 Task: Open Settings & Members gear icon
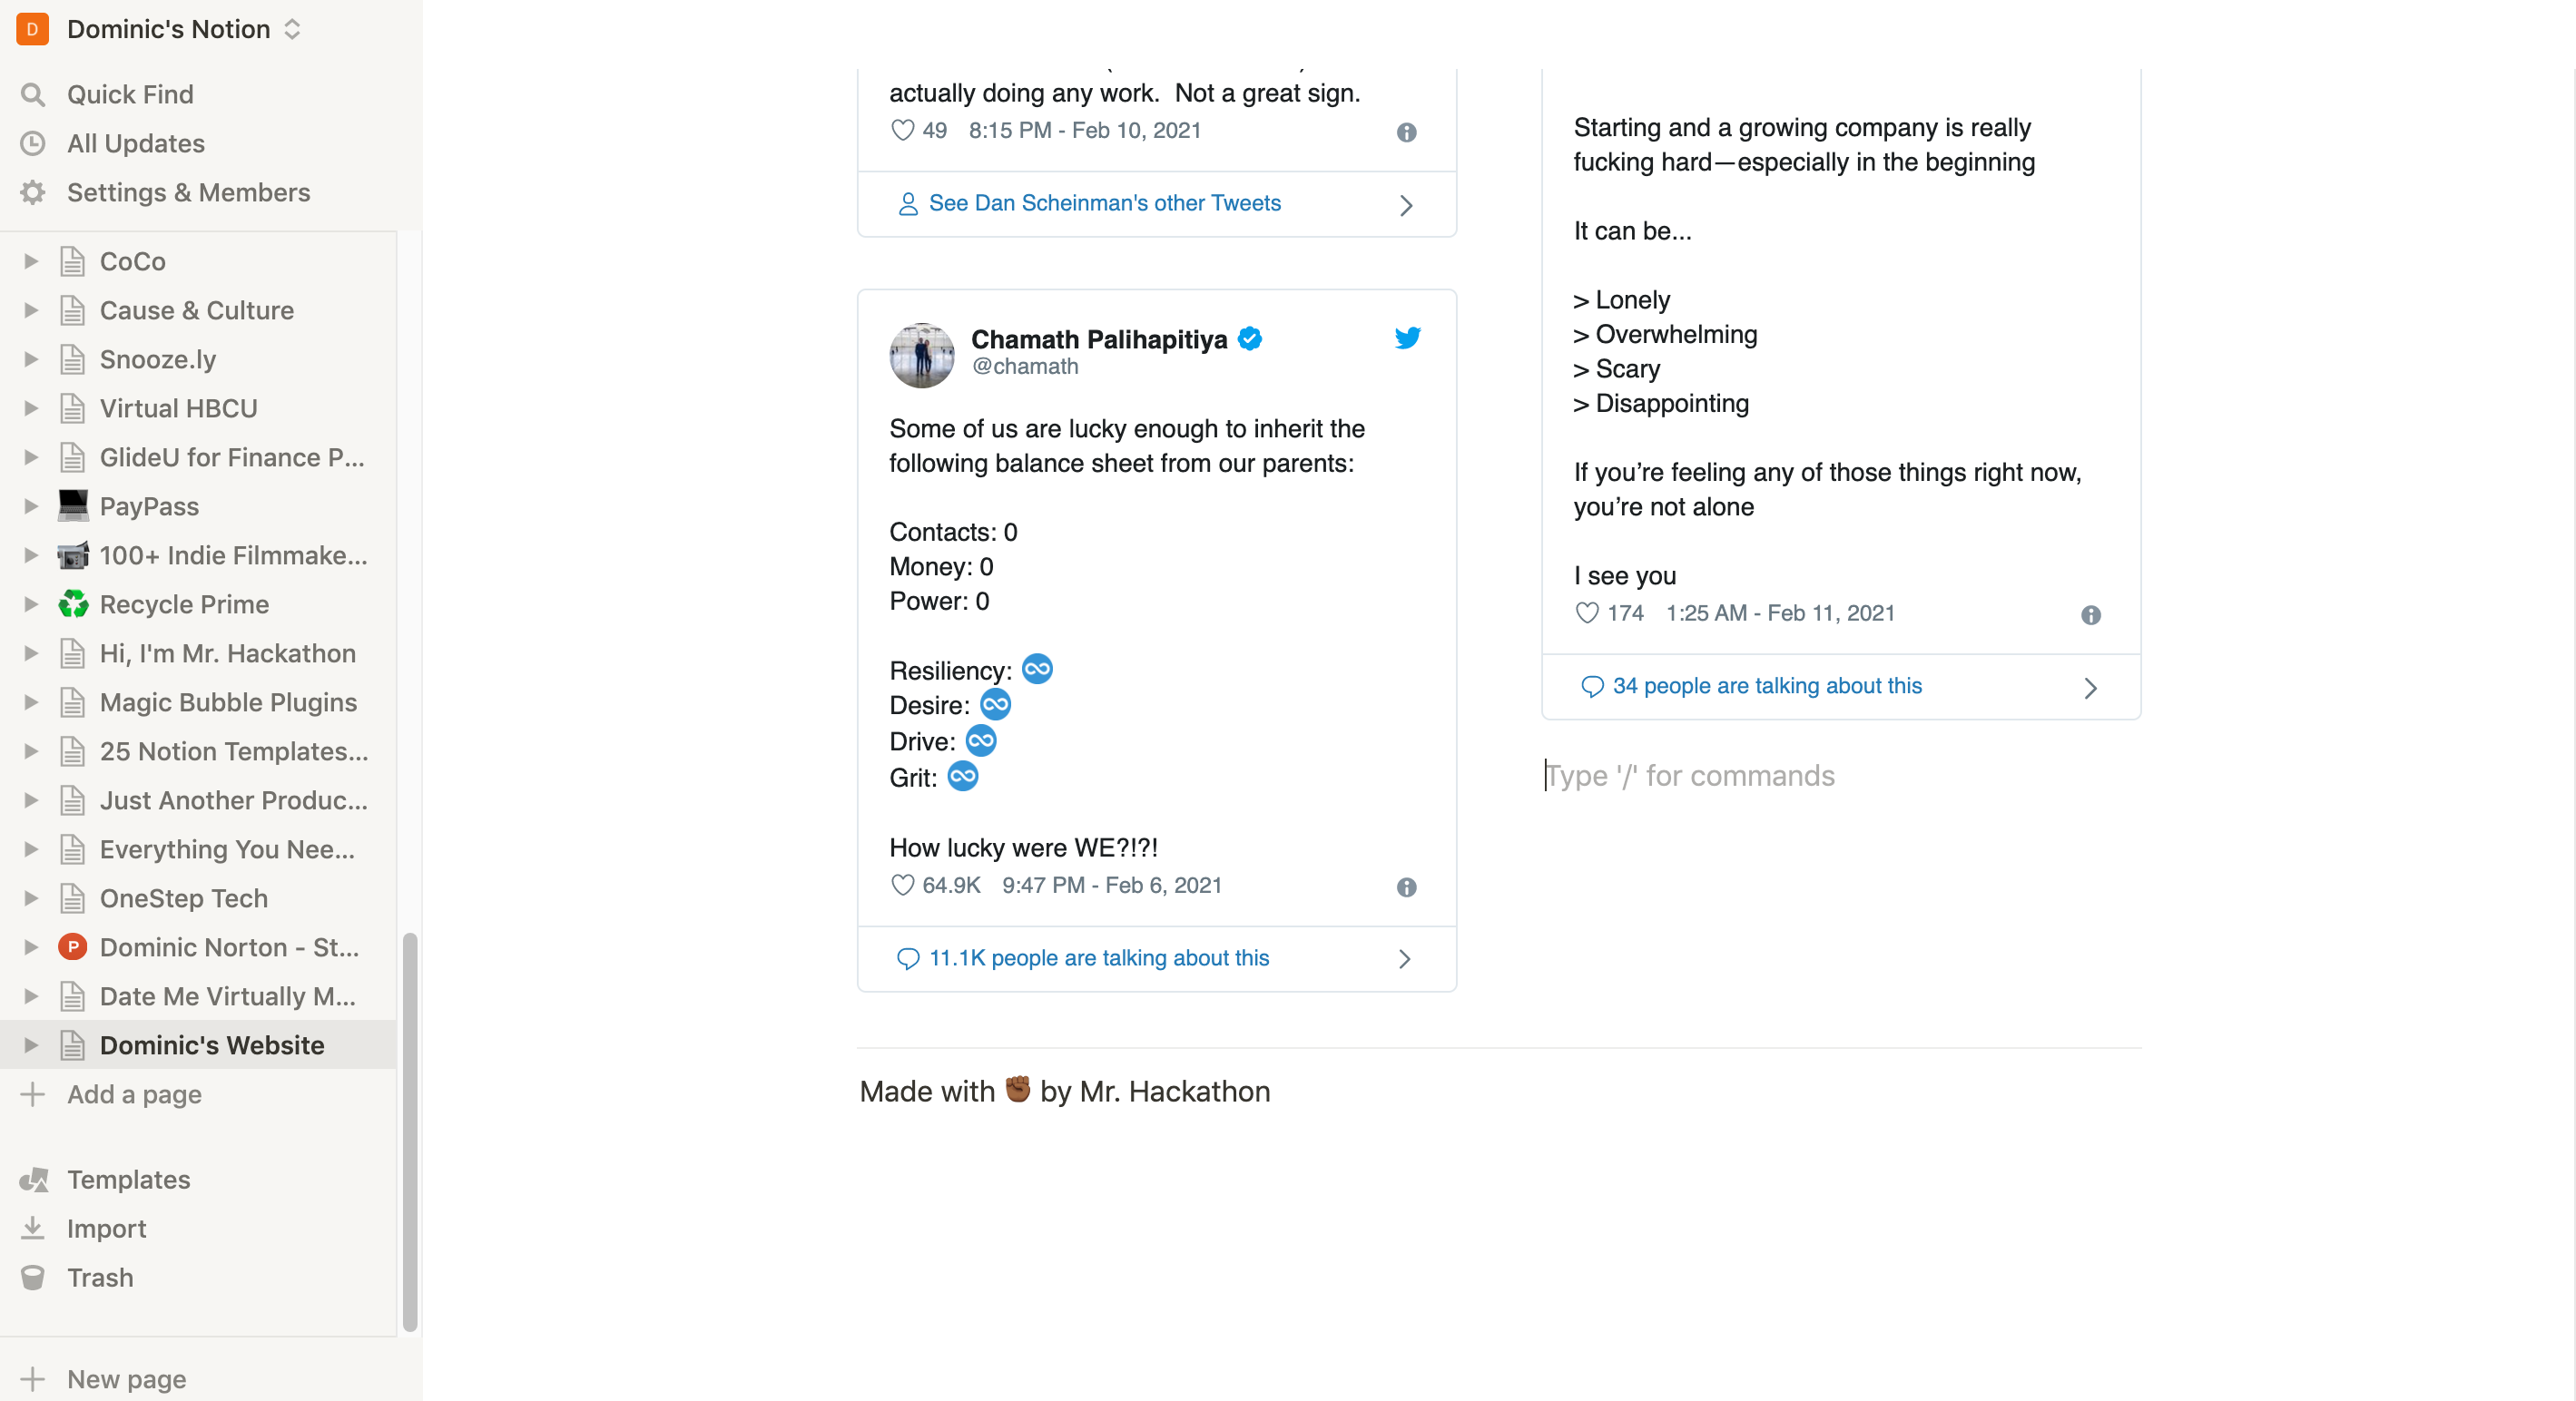click(33, 192)
